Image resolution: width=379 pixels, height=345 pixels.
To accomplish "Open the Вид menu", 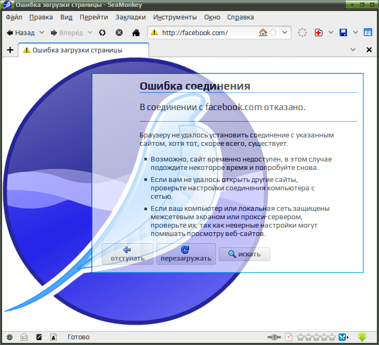I will pos(66,17).
